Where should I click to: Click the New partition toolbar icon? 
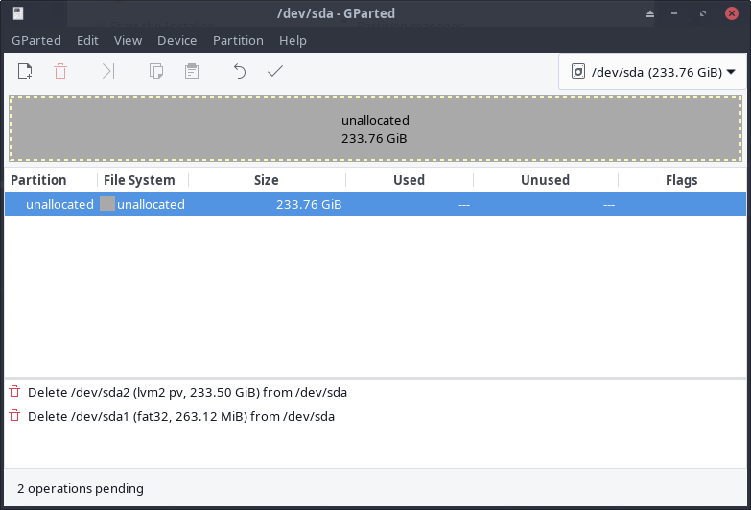coord(26,71)
